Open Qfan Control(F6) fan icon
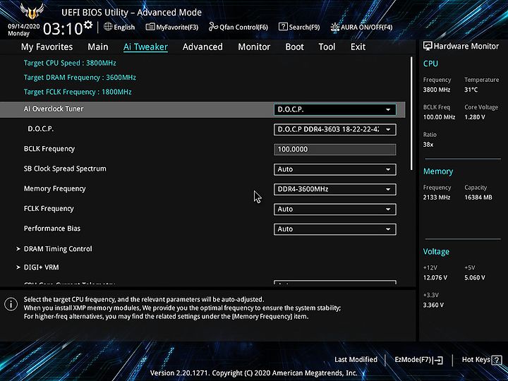 coord(213,27)
